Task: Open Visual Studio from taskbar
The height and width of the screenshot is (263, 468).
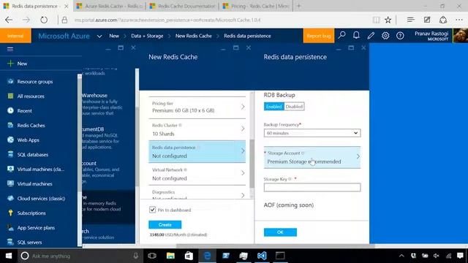Action: click(262, 256)
